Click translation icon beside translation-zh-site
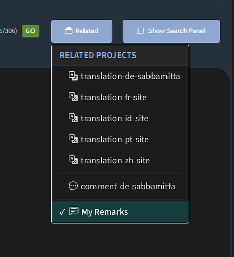The height and width of the screenshot is (257, 234). 73,160
